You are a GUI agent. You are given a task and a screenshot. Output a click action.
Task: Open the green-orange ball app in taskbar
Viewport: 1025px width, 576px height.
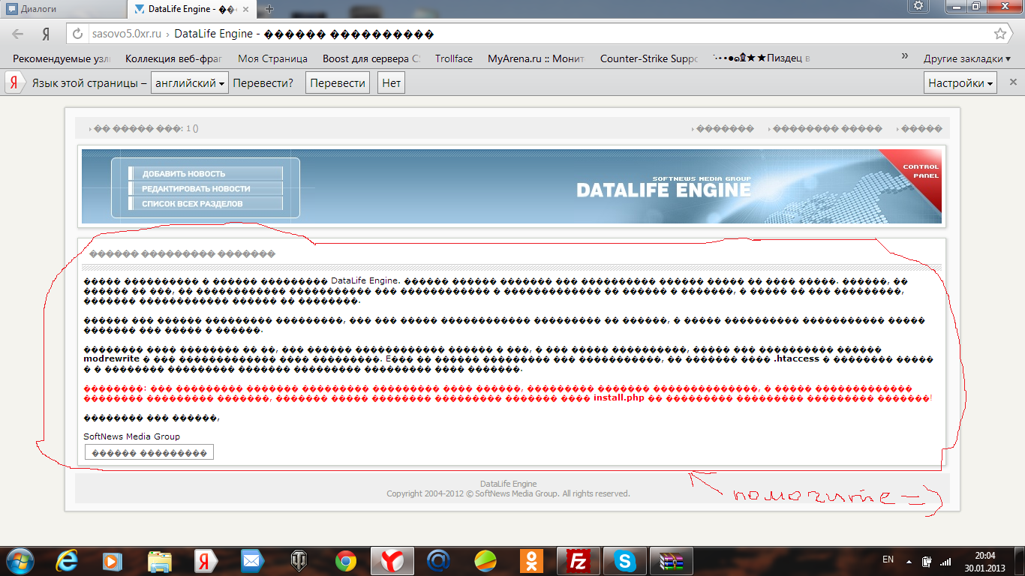485,560
